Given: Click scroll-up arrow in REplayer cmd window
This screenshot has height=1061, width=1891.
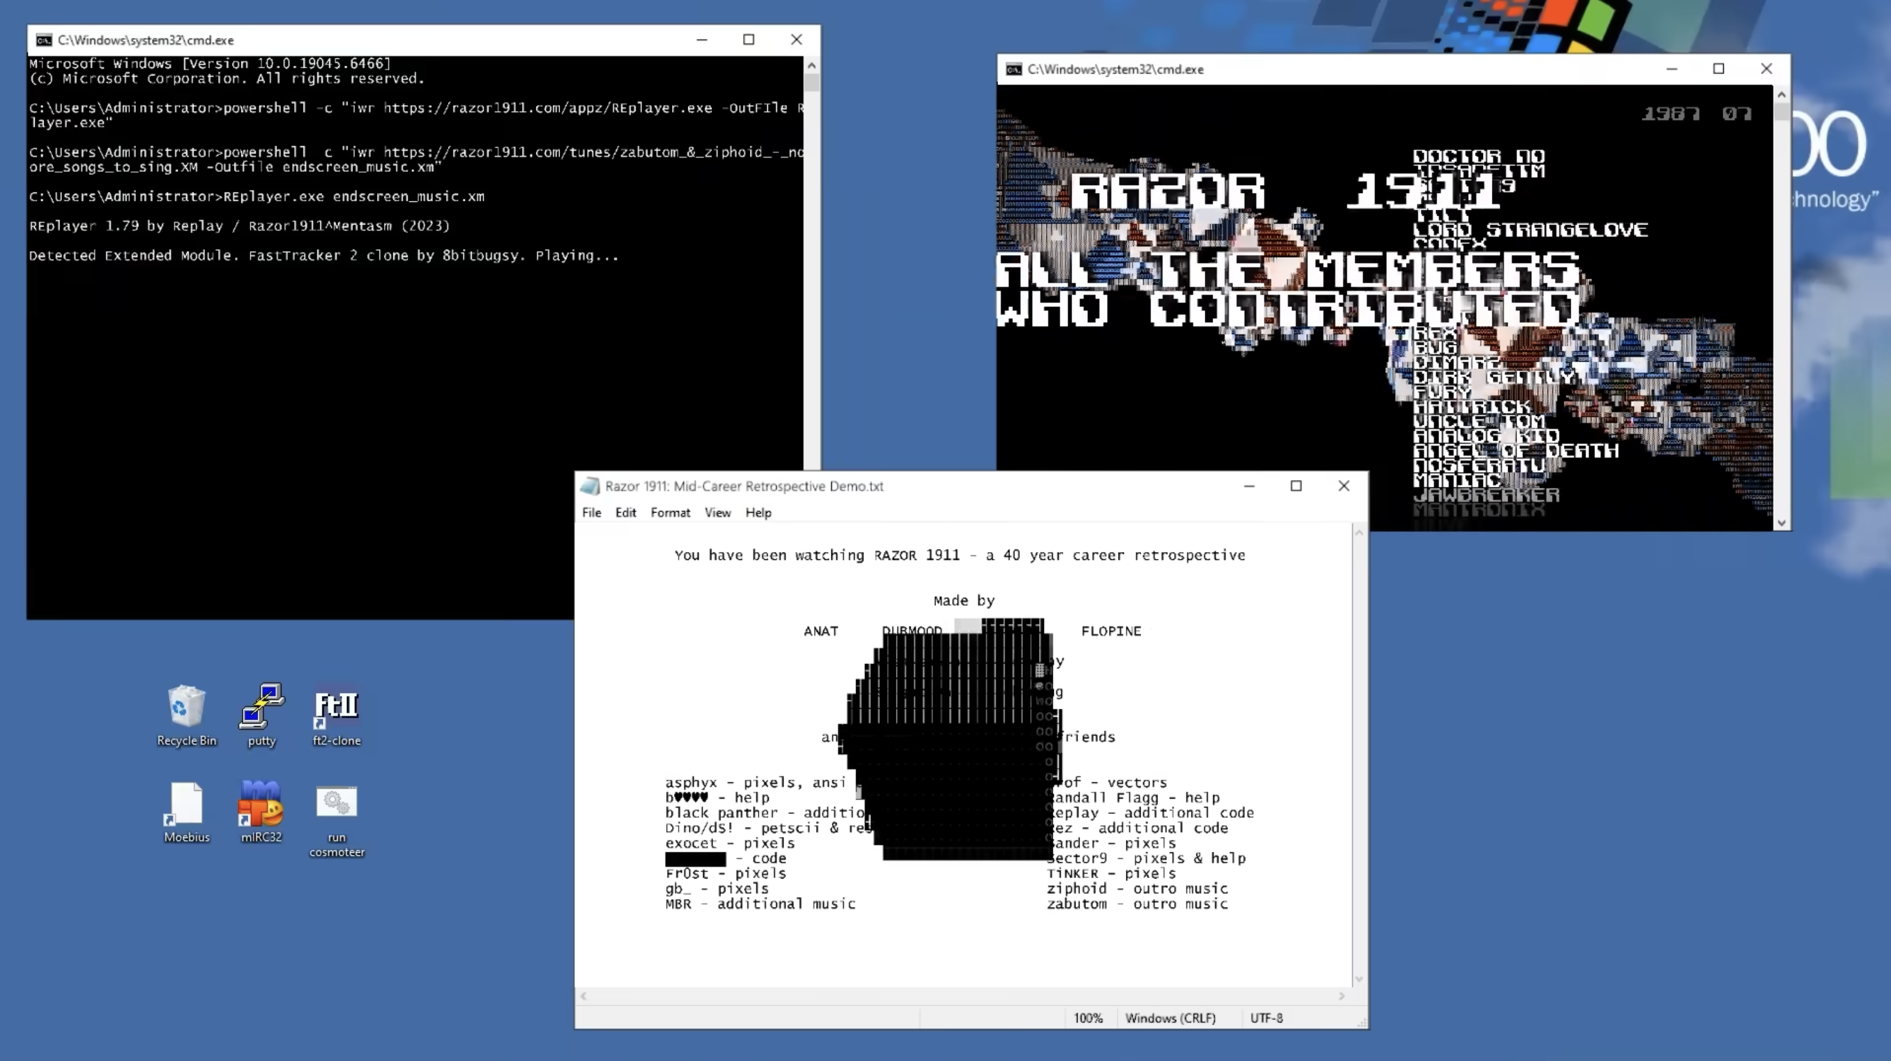Looking at the screenshot, I should pos(812,65).
